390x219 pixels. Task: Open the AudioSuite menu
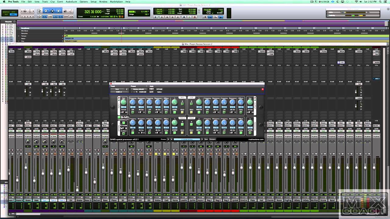click(71, 2)
